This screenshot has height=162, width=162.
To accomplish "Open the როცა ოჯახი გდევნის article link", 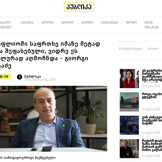I will tap(152, 96).
